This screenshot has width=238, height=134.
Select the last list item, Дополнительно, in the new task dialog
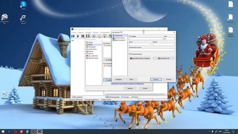pos(94,58)
